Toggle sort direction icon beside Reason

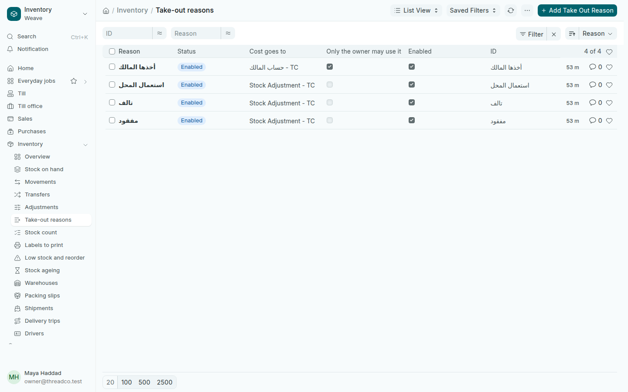point(572,34)
